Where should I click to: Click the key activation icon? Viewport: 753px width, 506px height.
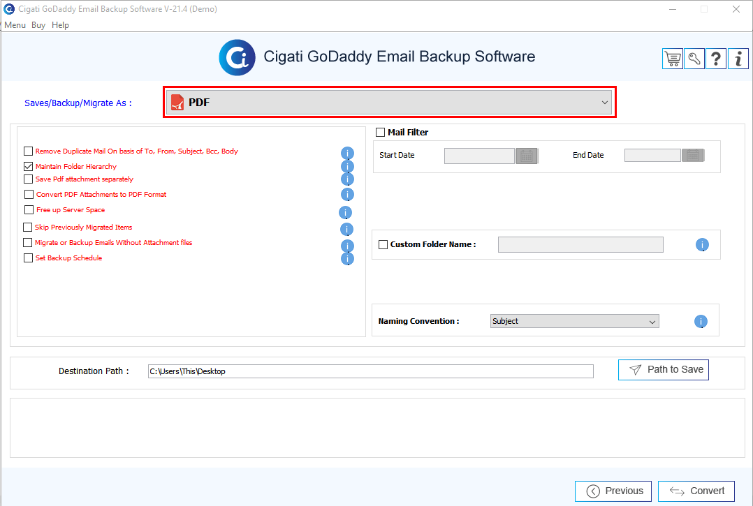click(x=694, y=59)
